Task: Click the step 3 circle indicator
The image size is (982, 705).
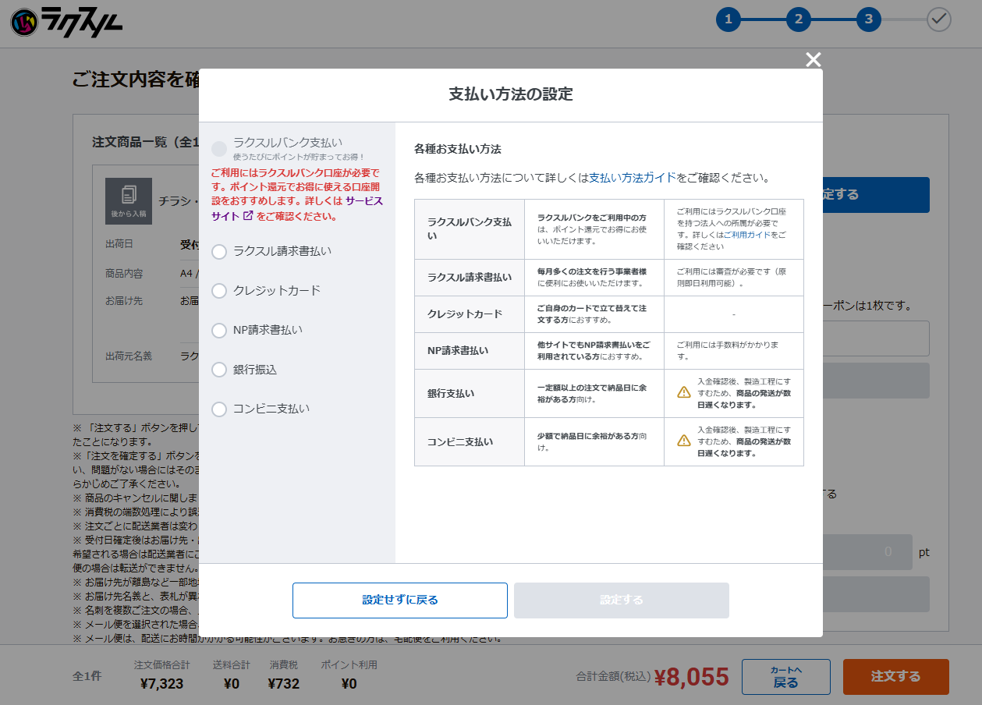Action: pyautogui.click(x=868, y=19)
